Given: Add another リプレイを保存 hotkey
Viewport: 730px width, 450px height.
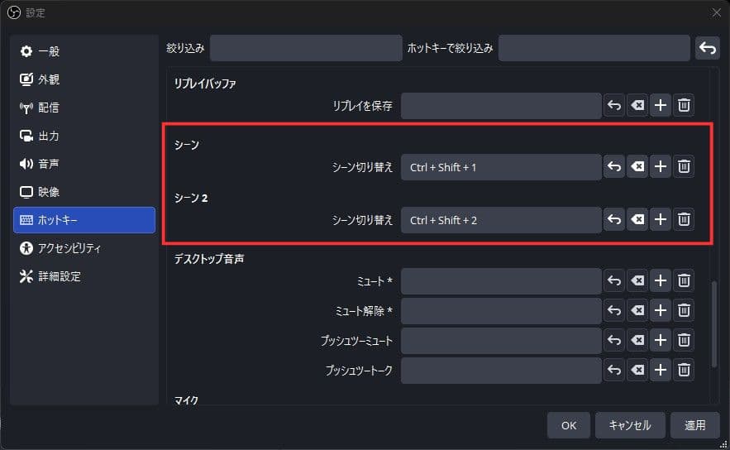Looking at the screenshot, I should [x=661, y=106].
